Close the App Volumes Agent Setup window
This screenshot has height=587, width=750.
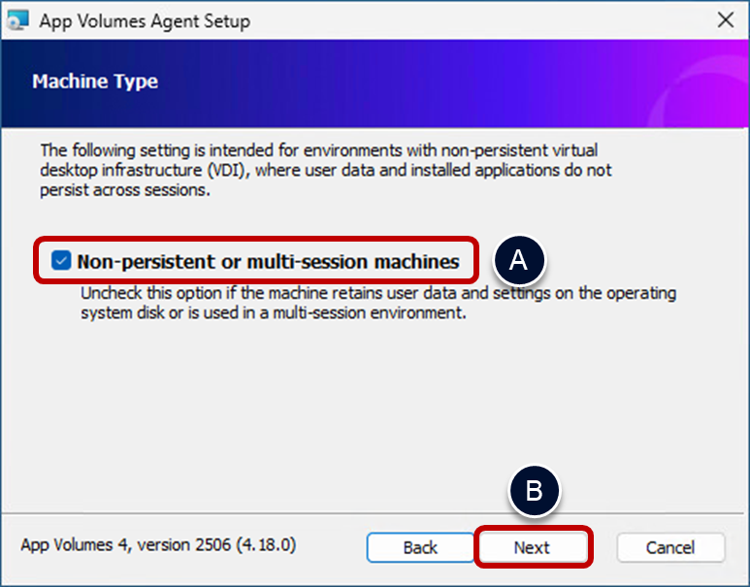(724, 20)
